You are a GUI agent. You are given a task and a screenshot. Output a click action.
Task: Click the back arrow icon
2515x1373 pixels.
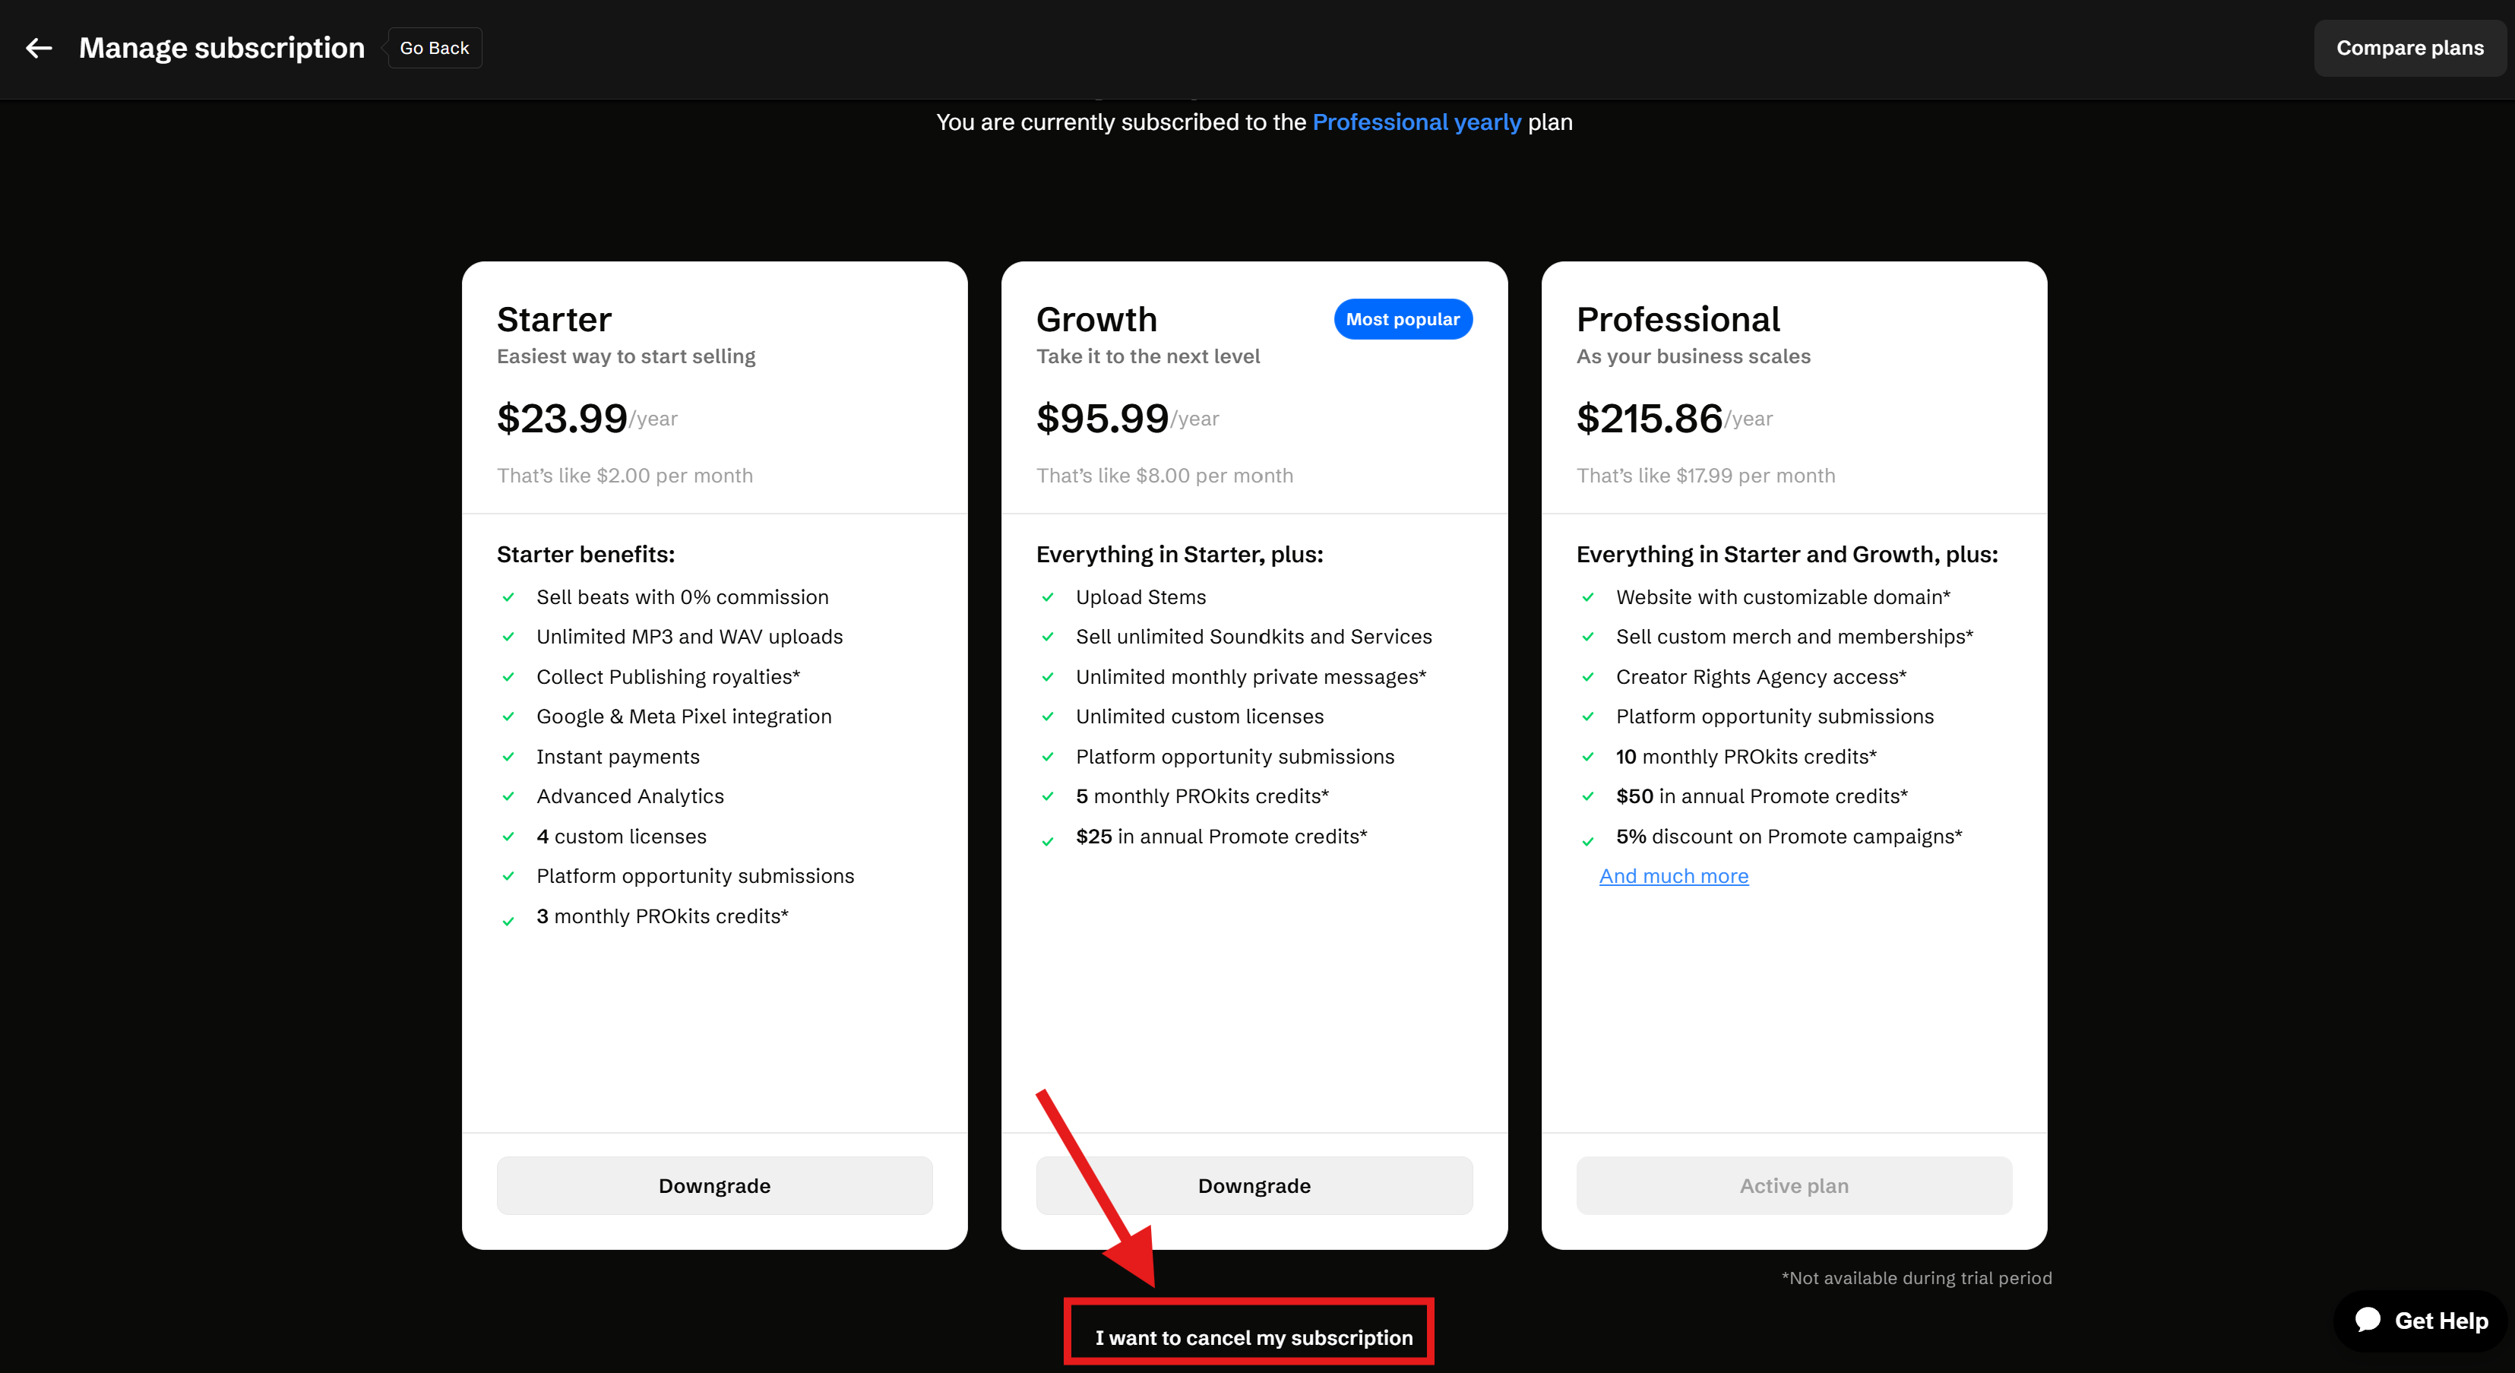(39, 48)
